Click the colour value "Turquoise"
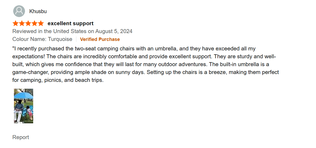The height and width of the screenshot is (148, 316). [60, 39]
